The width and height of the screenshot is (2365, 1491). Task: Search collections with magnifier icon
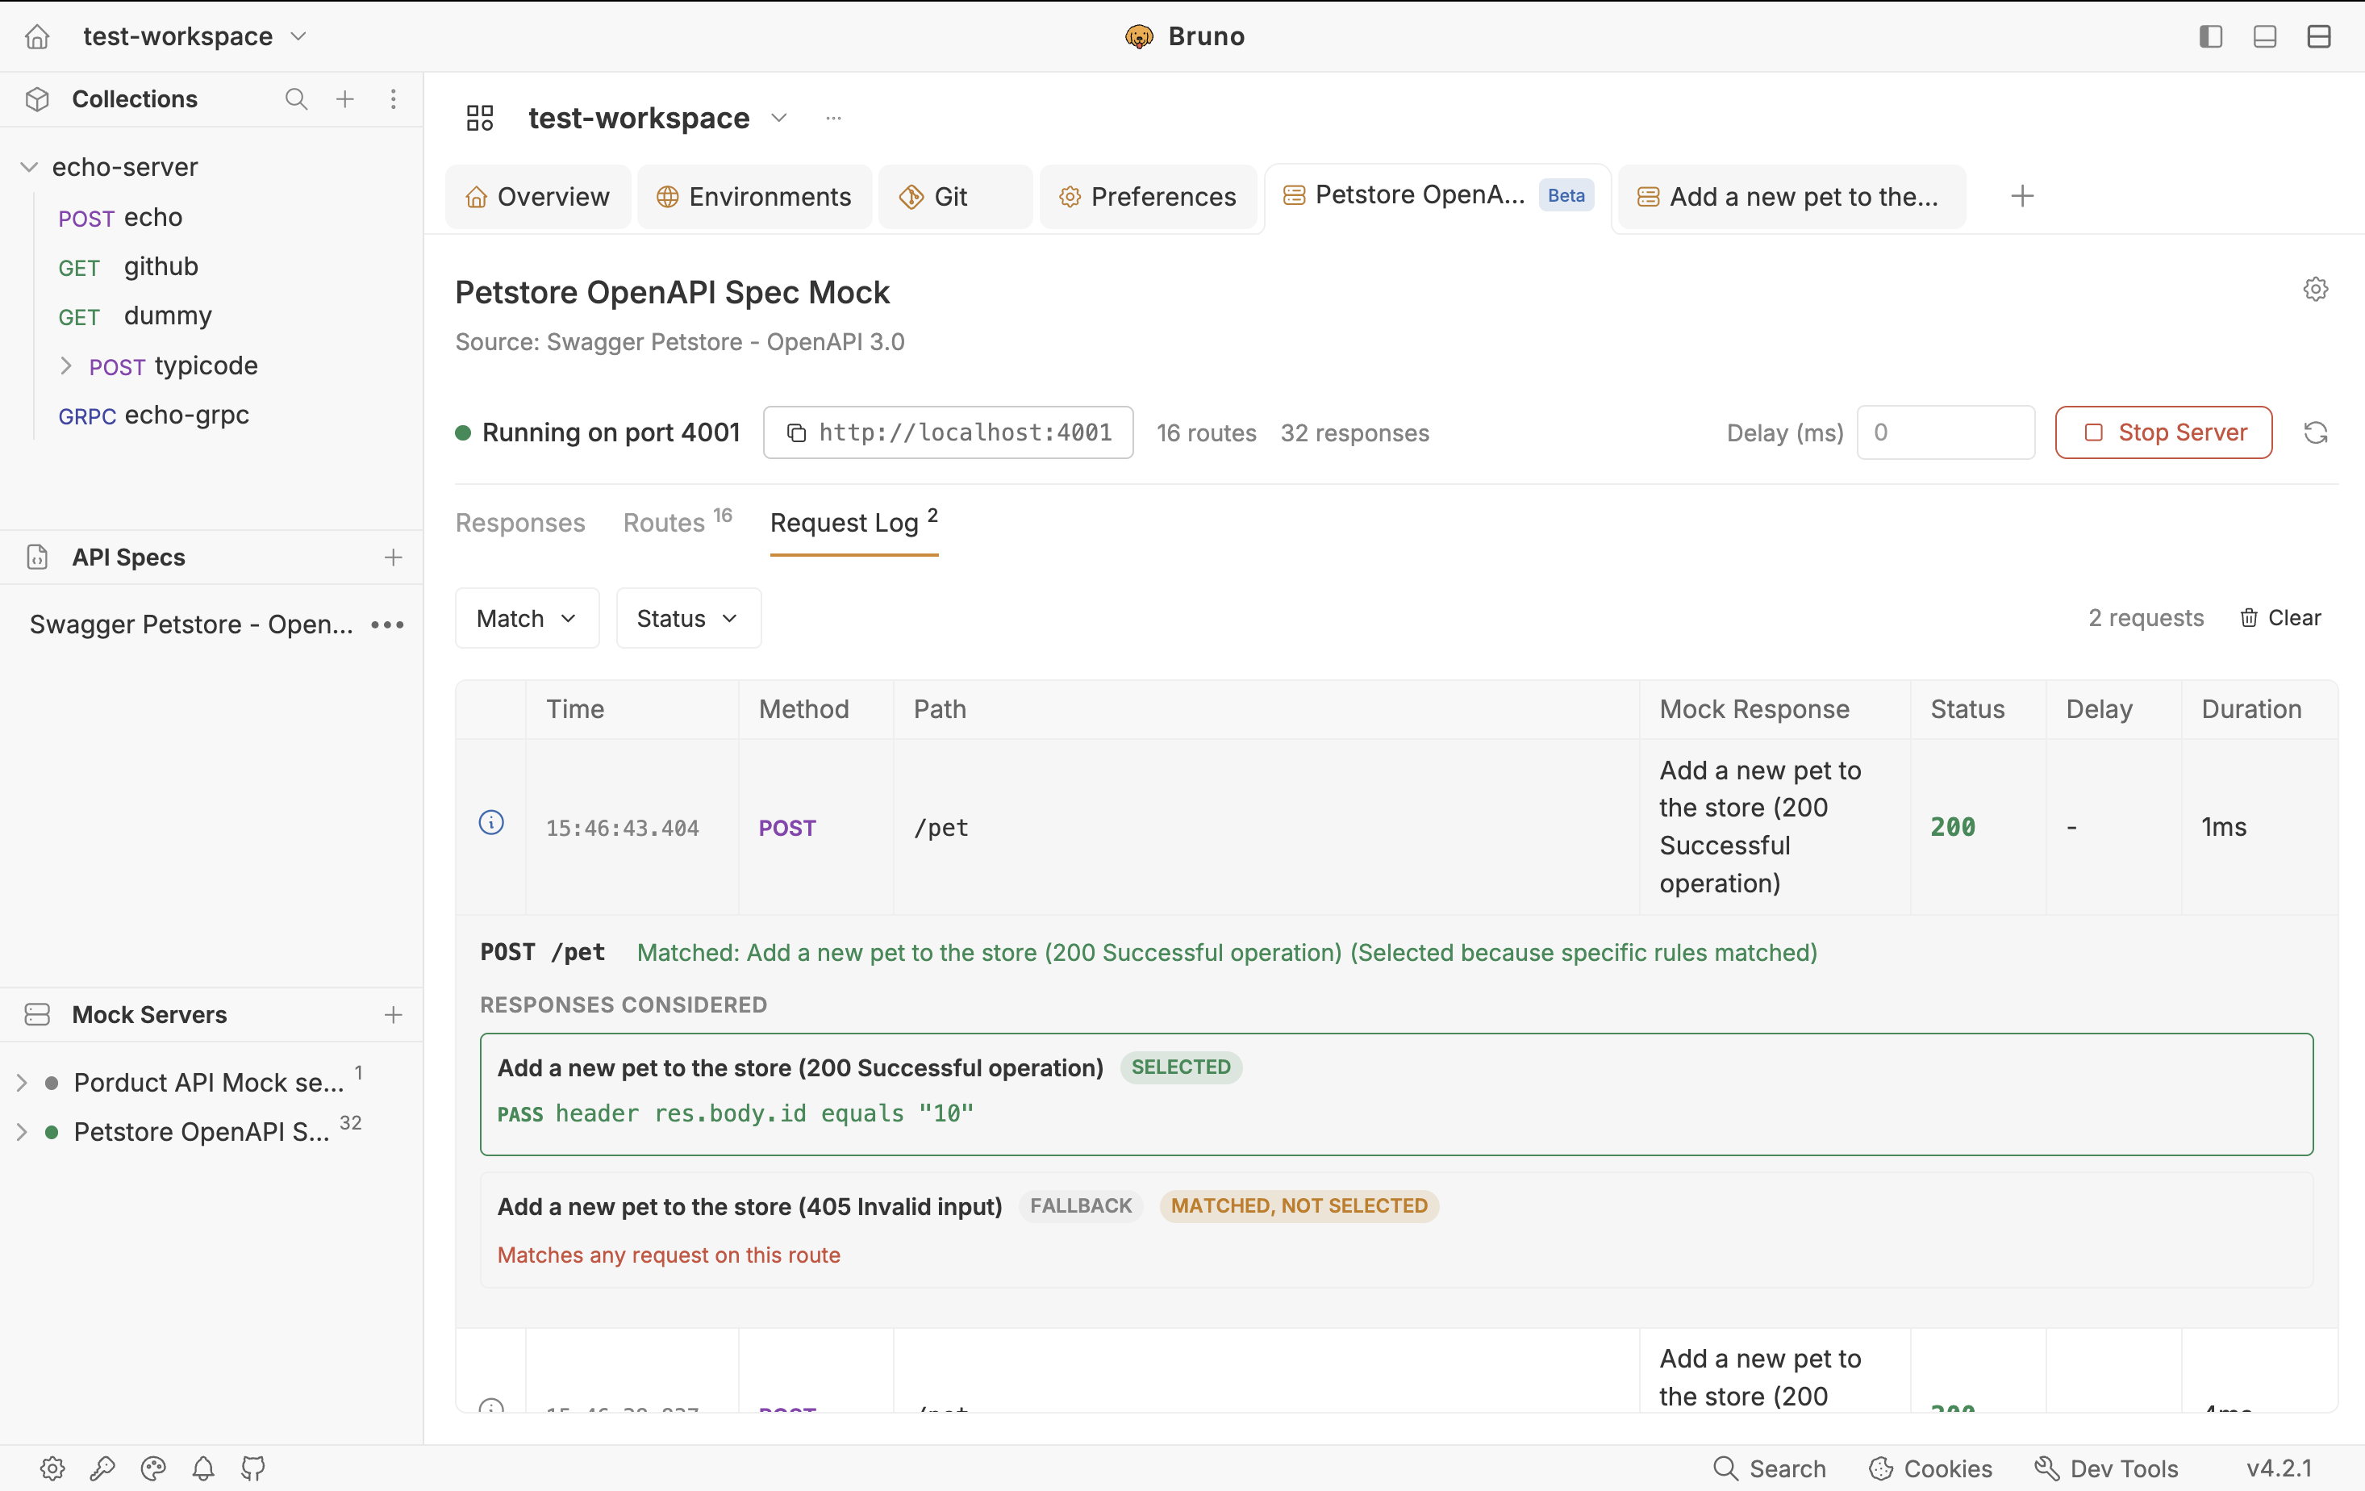click(x=295, y=99)
